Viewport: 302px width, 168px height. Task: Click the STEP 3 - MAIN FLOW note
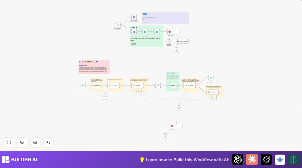pyautogui.click(x=94, y=67)
